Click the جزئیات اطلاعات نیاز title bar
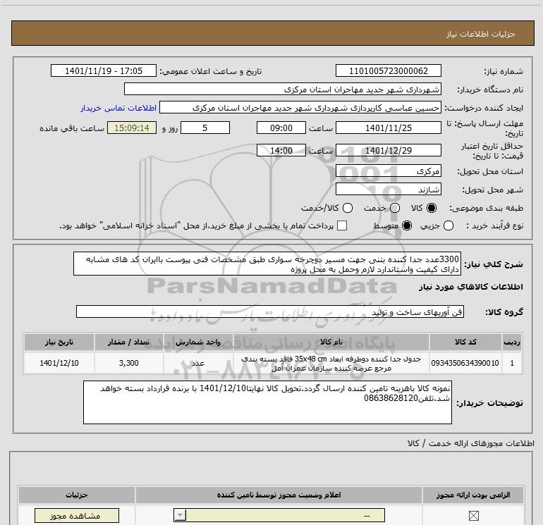The image size is (543, 525). coord(272,33)
